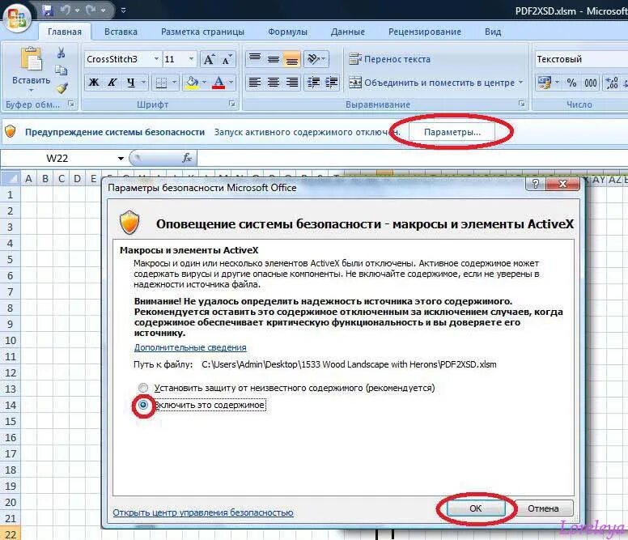628x540 pixels.
Task: Align text left
Action: pyautogui.click(x=255, y=83)
